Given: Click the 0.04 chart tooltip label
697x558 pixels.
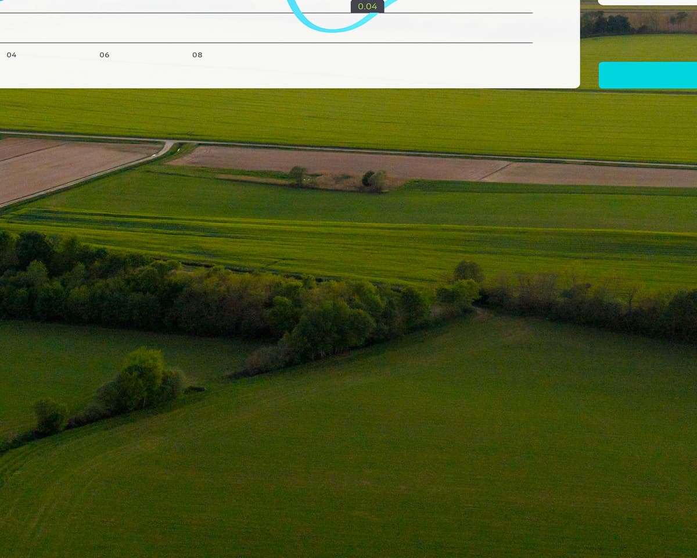Looking at the screenshot, I should point(367,6).
